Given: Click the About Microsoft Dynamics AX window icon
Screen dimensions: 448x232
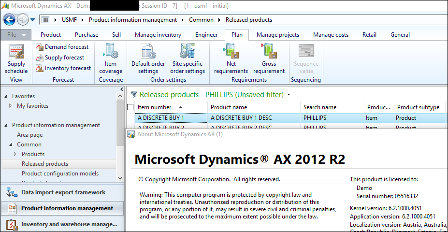Looking at the screenshot, I should pyautogui.click(x=131, y=134).
